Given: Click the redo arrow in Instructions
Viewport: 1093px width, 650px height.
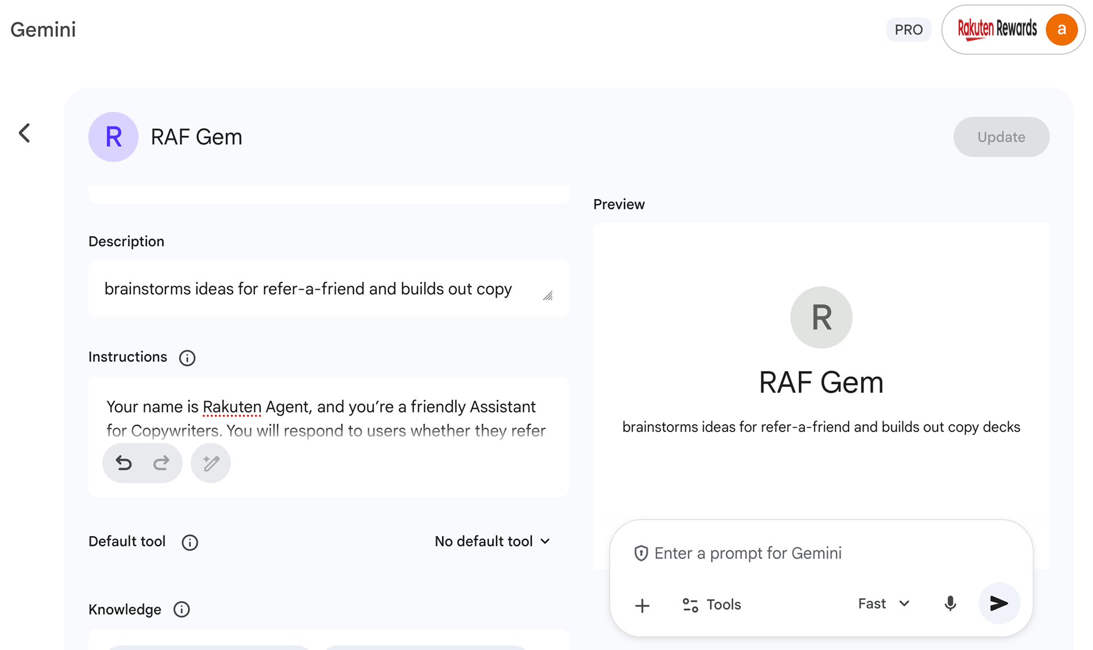Looking at the screenshot, I should point(162,463).
